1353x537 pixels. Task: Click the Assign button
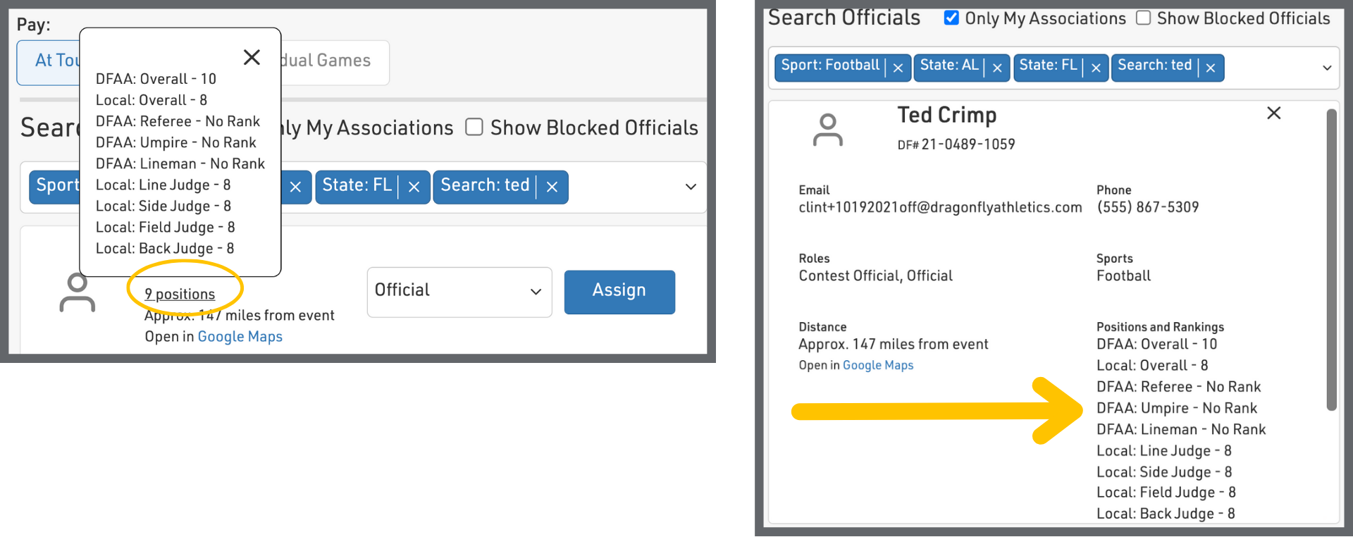tap(619, 291)
